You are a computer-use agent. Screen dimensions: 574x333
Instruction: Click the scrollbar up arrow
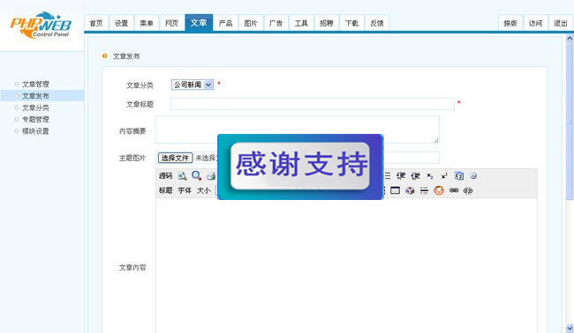[x=570, y=39]
